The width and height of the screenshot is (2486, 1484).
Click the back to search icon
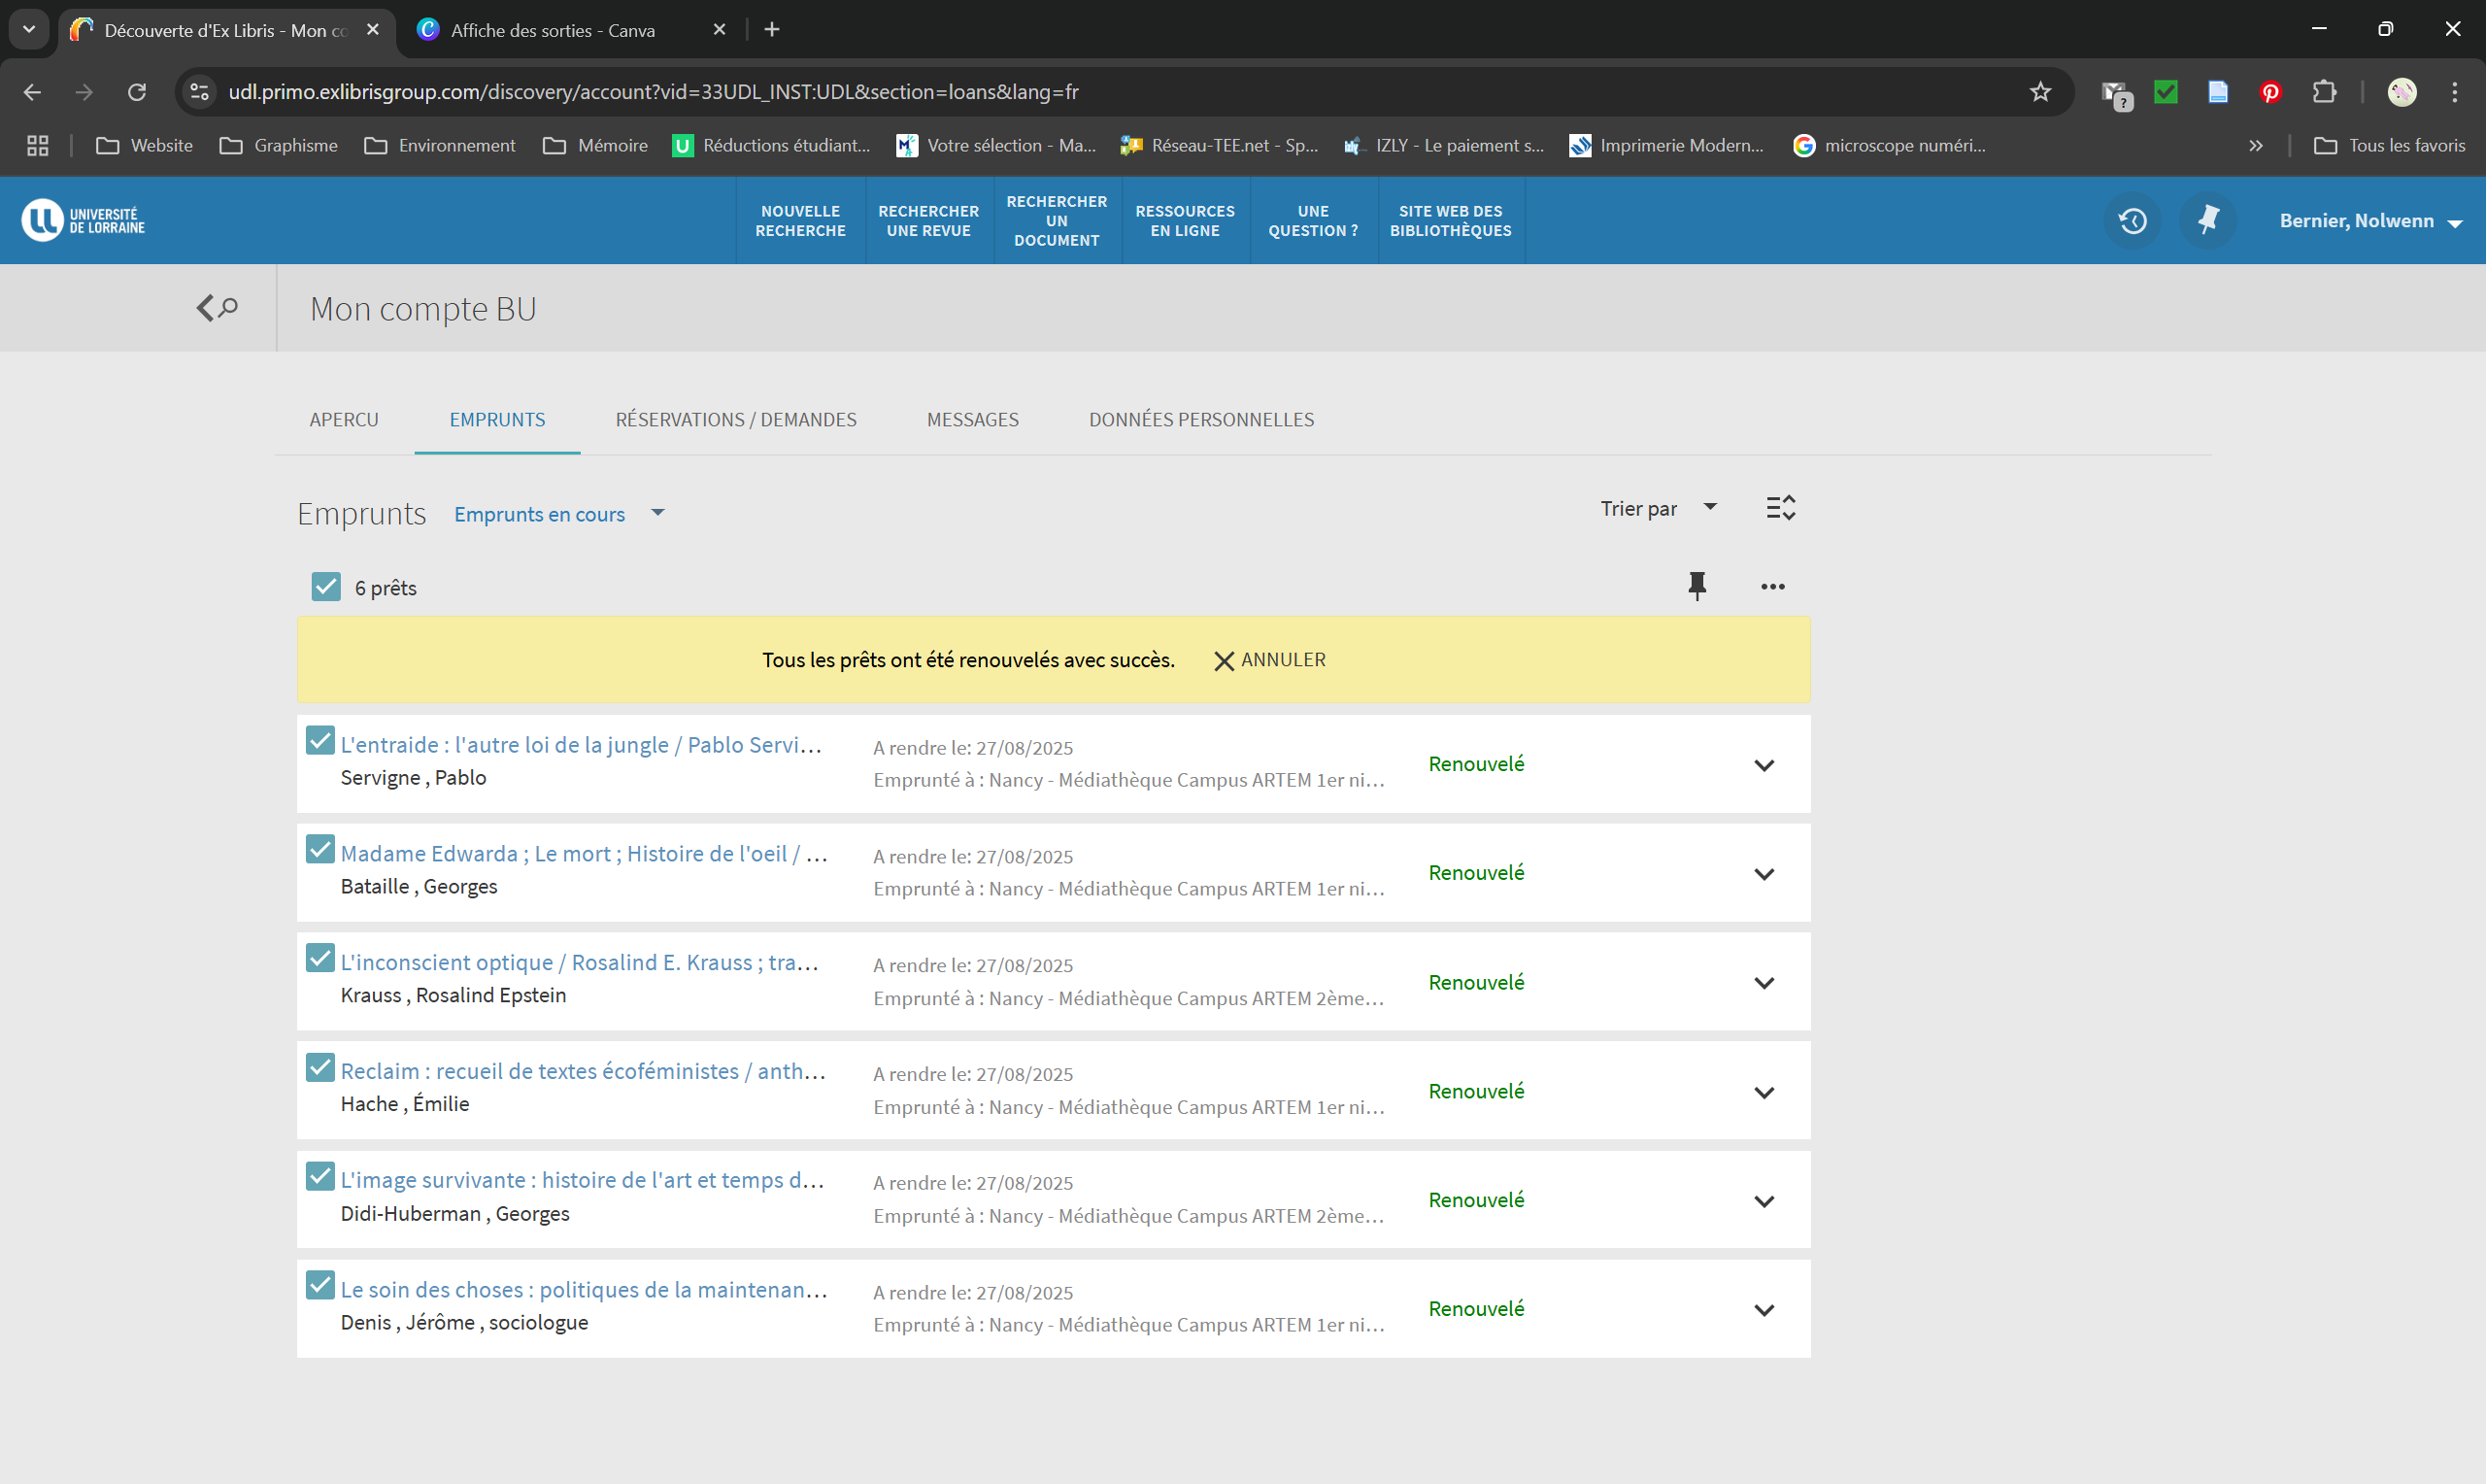point(216,308)
